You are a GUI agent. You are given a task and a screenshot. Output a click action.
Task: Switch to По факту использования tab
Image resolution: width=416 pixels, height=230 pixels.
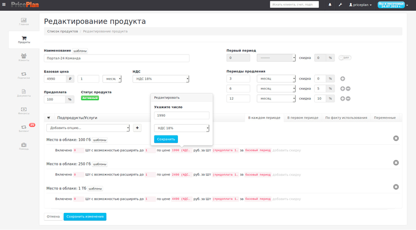pyautogui.click(x=346, y=118)
